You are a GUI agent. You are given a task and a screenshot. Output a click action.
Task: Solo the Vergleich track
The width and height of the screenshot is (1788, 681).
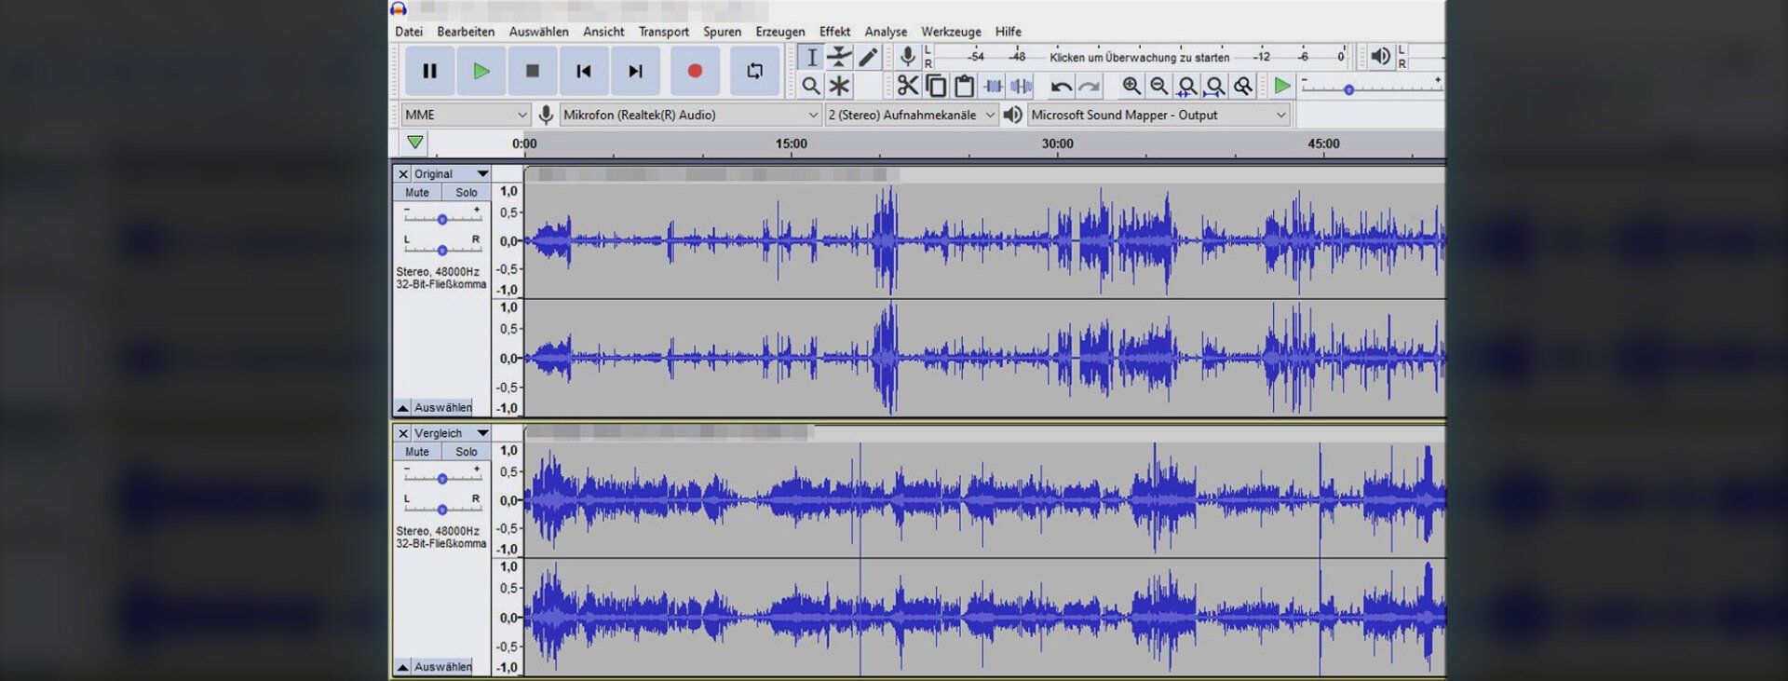click(466, 452)
